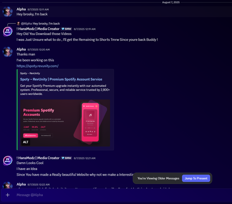Click the message 'Damn Looks Cool'
This screenshot has height=204, width=232.
tap(30, 163)
